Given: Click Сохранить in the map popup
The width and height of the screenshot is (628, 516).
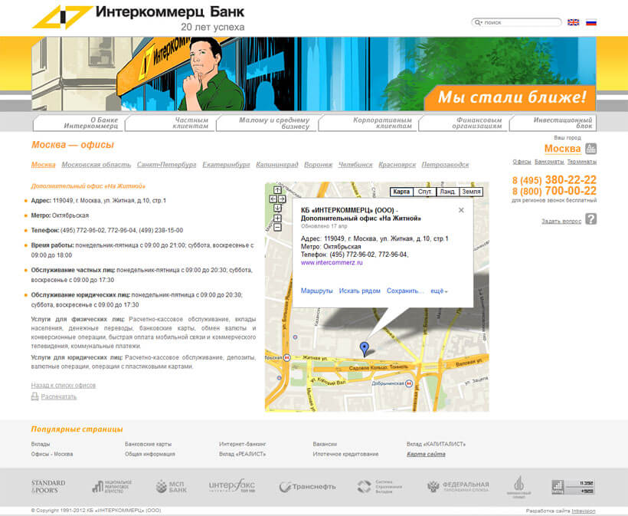Looking at the screenshot, I should (405, 291).
